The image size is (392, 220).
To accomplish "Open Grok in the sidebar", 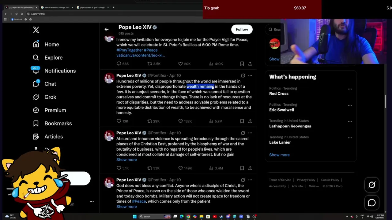I will 44,97.
